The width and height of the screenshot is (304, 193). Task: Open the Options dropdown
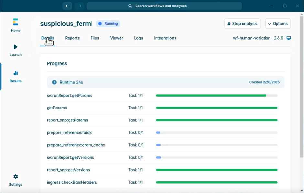278,24
